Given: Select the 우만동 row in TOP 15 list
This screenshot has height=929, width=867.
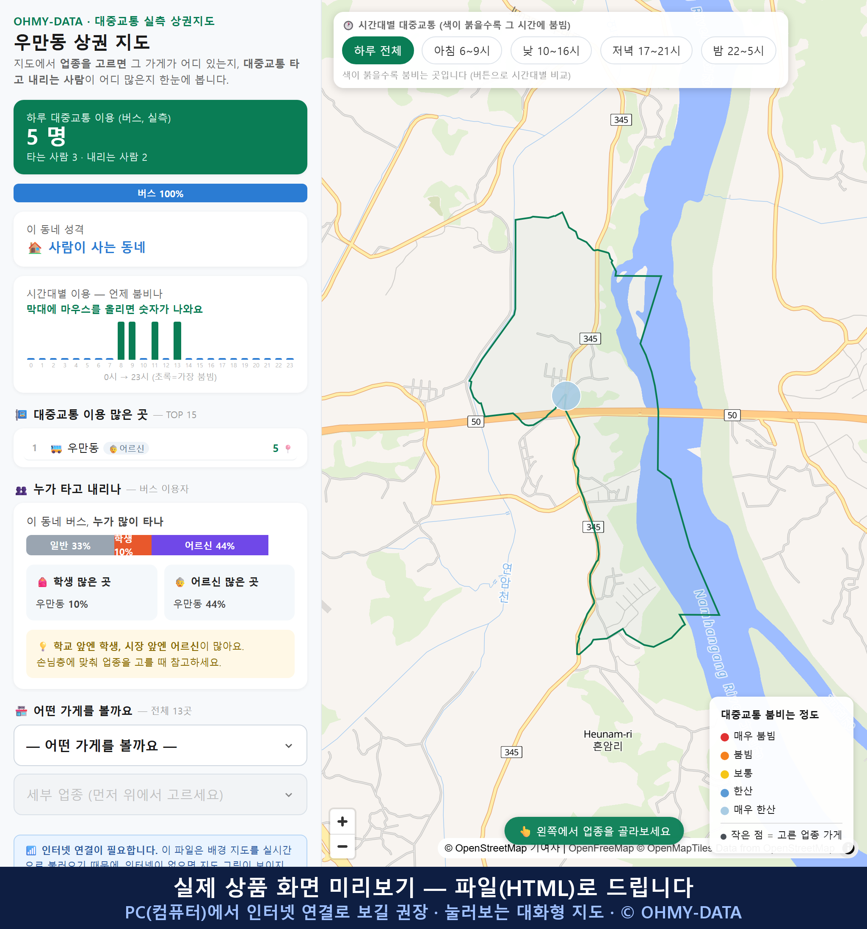Looking at the screenshot, I should coord(160,448).
